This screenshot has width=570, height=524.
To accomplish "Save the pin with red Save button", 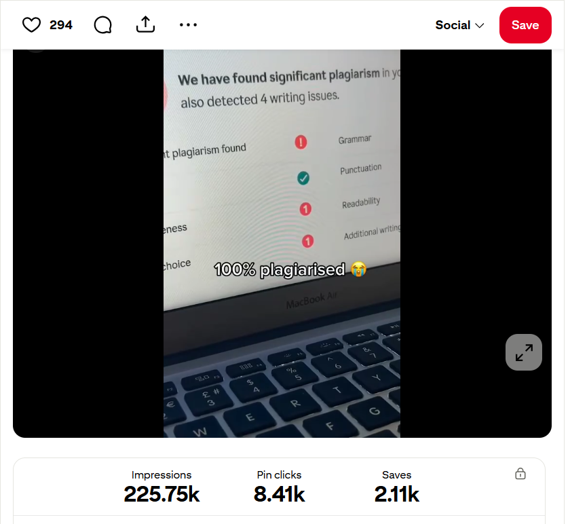I will tap(525, 25).
